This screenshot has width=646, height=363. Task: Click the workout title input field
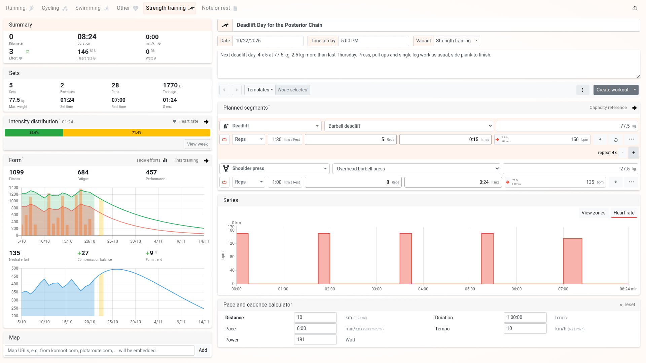[436, 25]
